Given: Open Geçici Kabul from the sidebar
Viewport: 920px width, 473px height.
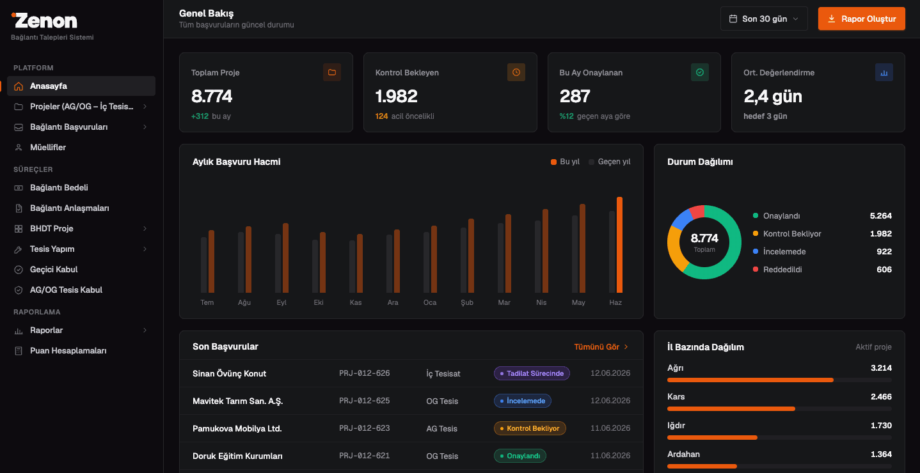Looking at the screenshot, I should point(81,270).
